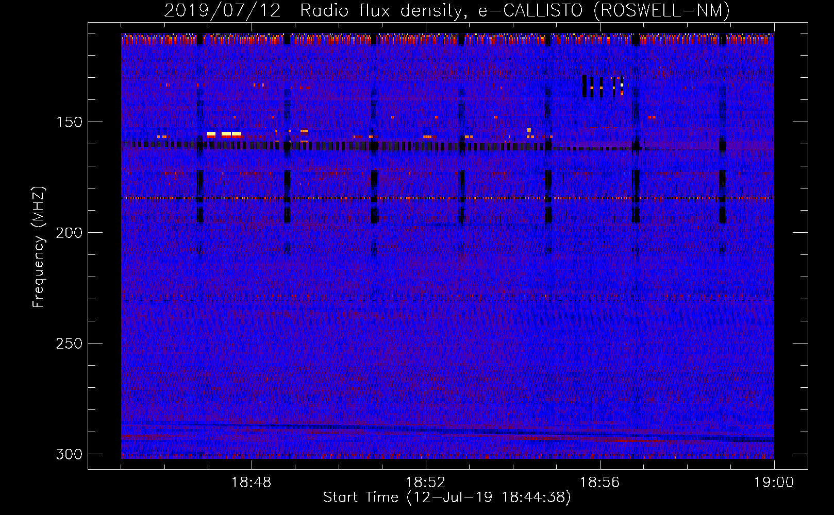The image size is (834, 515).
Task: Click the bright yellow burst near 155 MHz
Action: click(224, 134)
